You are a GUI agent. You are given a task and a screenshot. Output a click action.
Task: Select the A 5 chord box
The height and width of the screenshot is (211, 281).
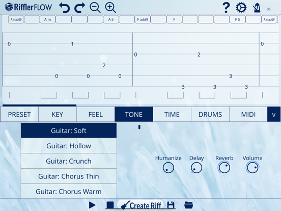point(111,19)
